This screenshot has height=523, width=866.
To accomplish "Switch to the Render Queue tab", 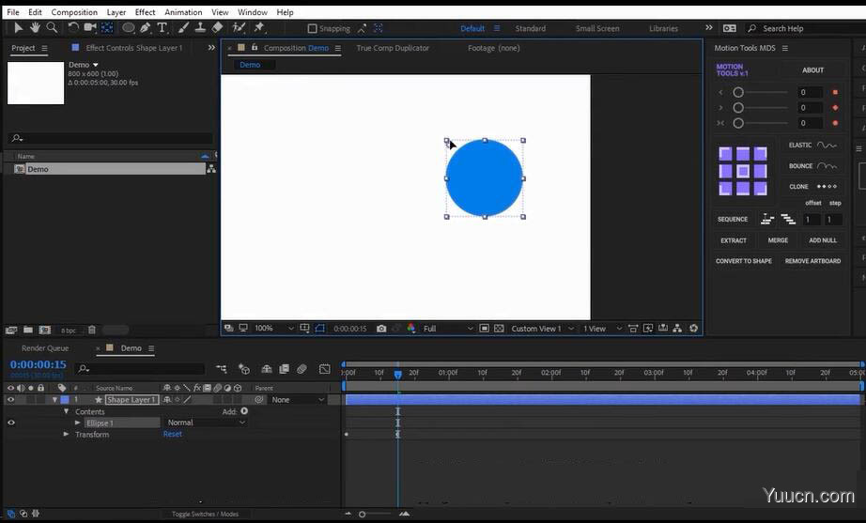I will pos(45,348).
